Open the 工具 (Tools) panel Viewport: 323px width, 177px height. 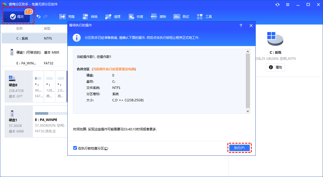(x=205, y=16)
